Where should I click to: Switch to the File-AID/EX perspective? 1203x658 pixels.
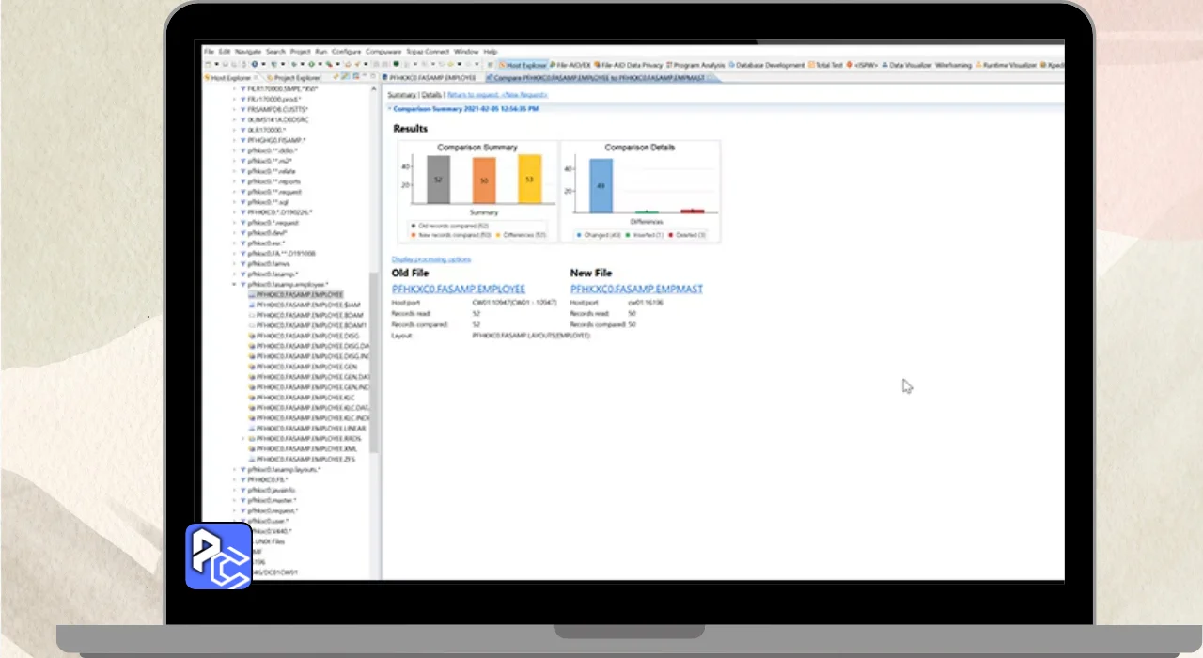pos(570,65)
